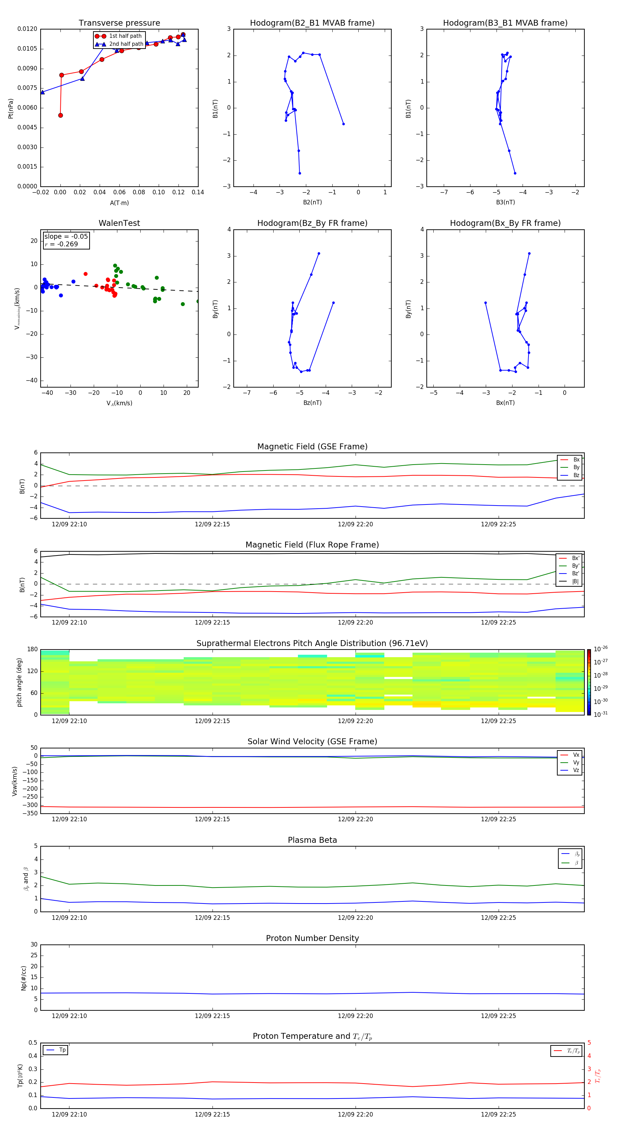Click the 'Vsw(km/s)' axis label
625x1145 pixels.
(15, 781)
